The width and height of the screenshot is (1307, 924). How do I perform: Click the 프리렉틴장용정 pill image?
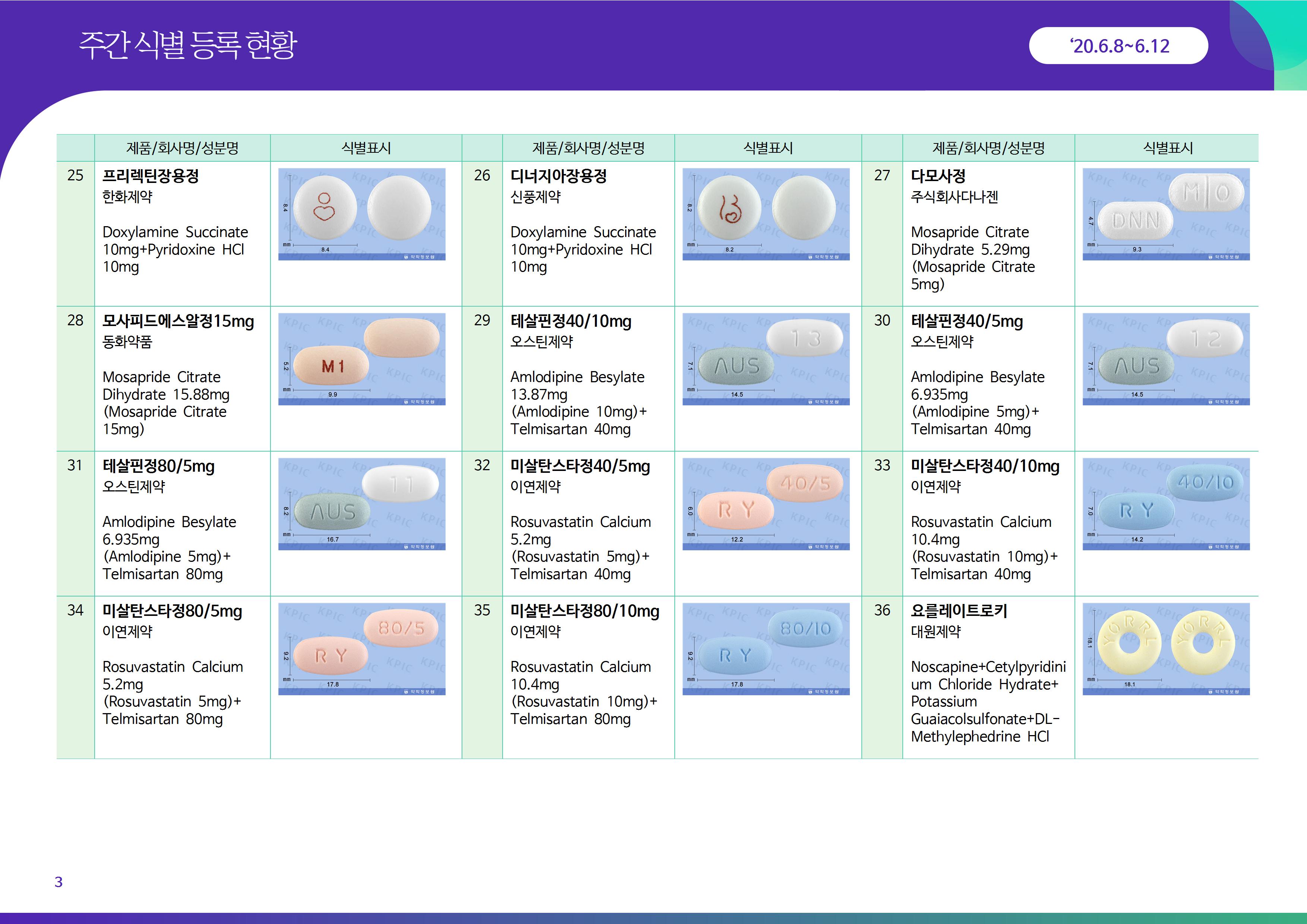tap(361, 214)
